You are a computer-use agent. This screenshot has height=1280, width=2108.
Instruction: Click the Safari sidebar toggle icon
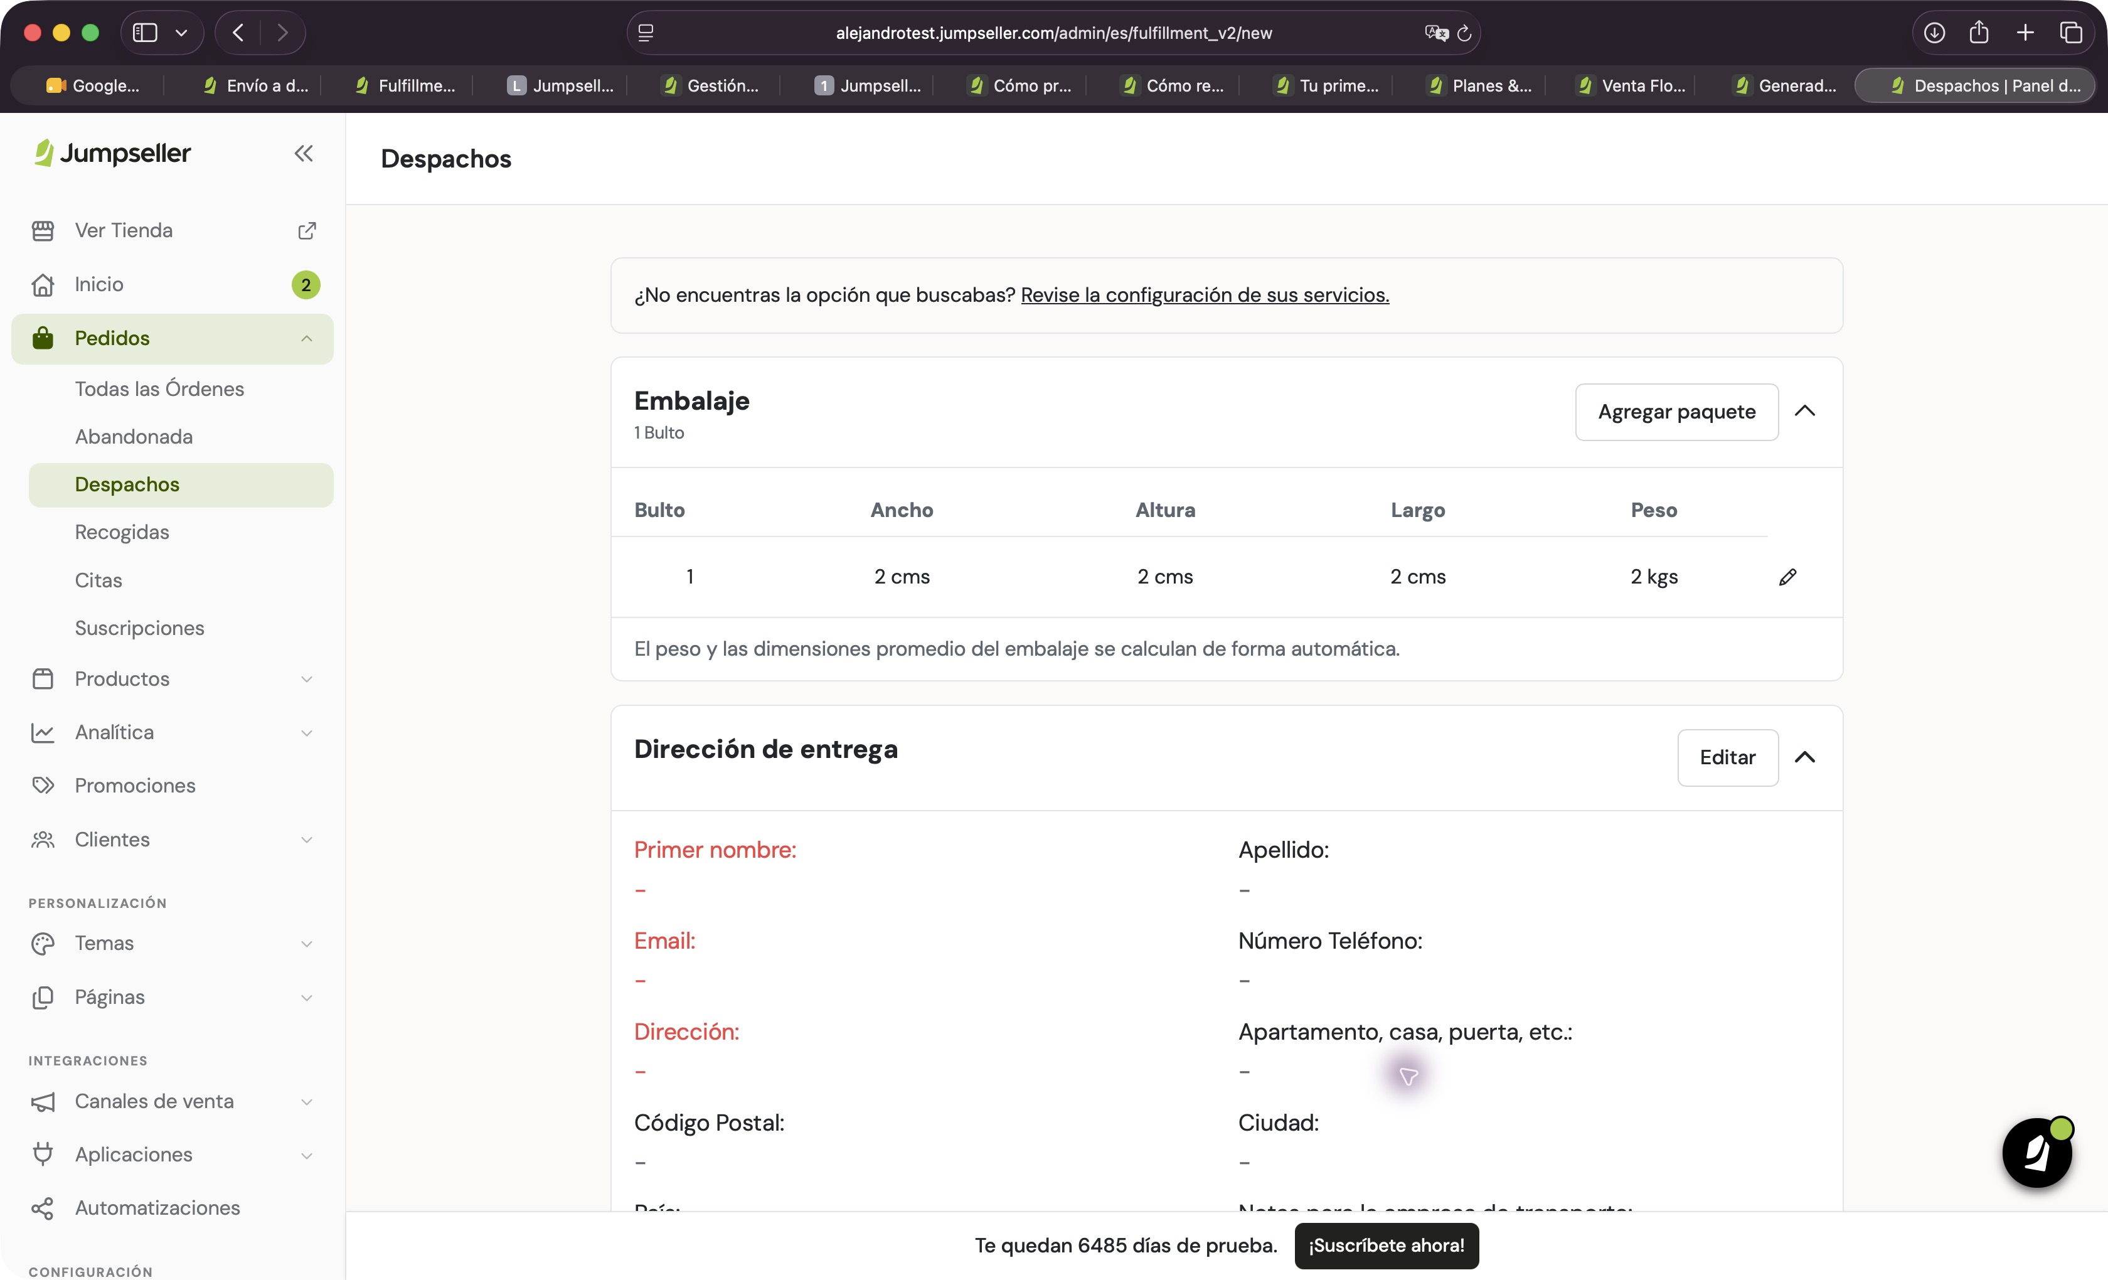146,33
